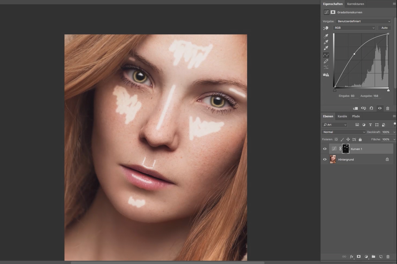This screenshot has height=264, width=397.
Task: Select the white point eyedropper
Action: [x=326, y=49]
